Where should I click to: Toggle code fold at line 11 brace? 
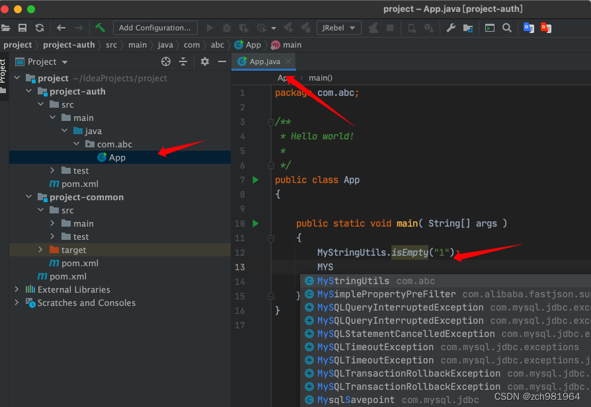[x=270, y=238]
